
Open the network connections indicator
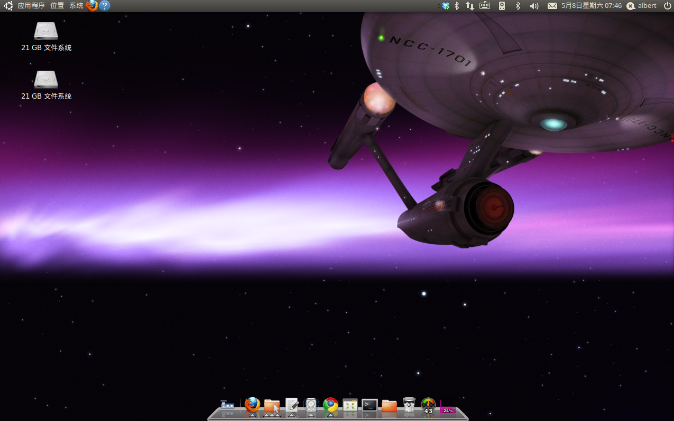click(x=469, y=6)
